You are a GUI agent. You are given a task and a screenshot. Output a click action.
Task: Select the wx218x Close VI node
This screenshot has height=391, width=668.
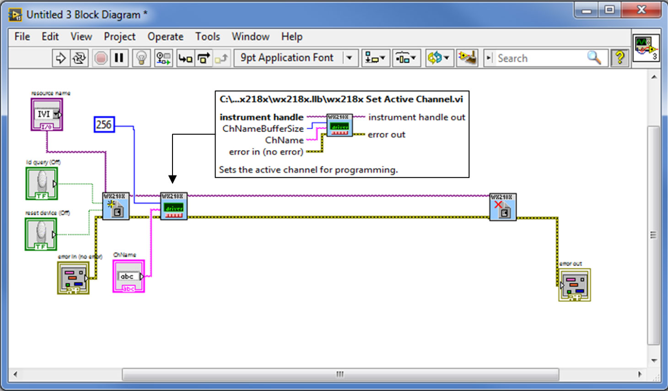tap(502, 207)
